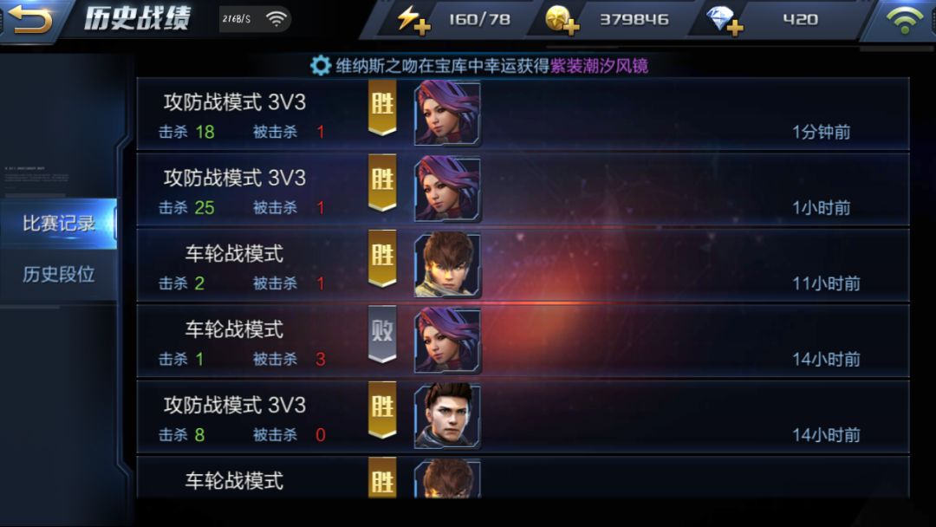Click the blue gear announcement icon
Image resolution: width=936 pixels, height=527 pixels.
[321, 66]
